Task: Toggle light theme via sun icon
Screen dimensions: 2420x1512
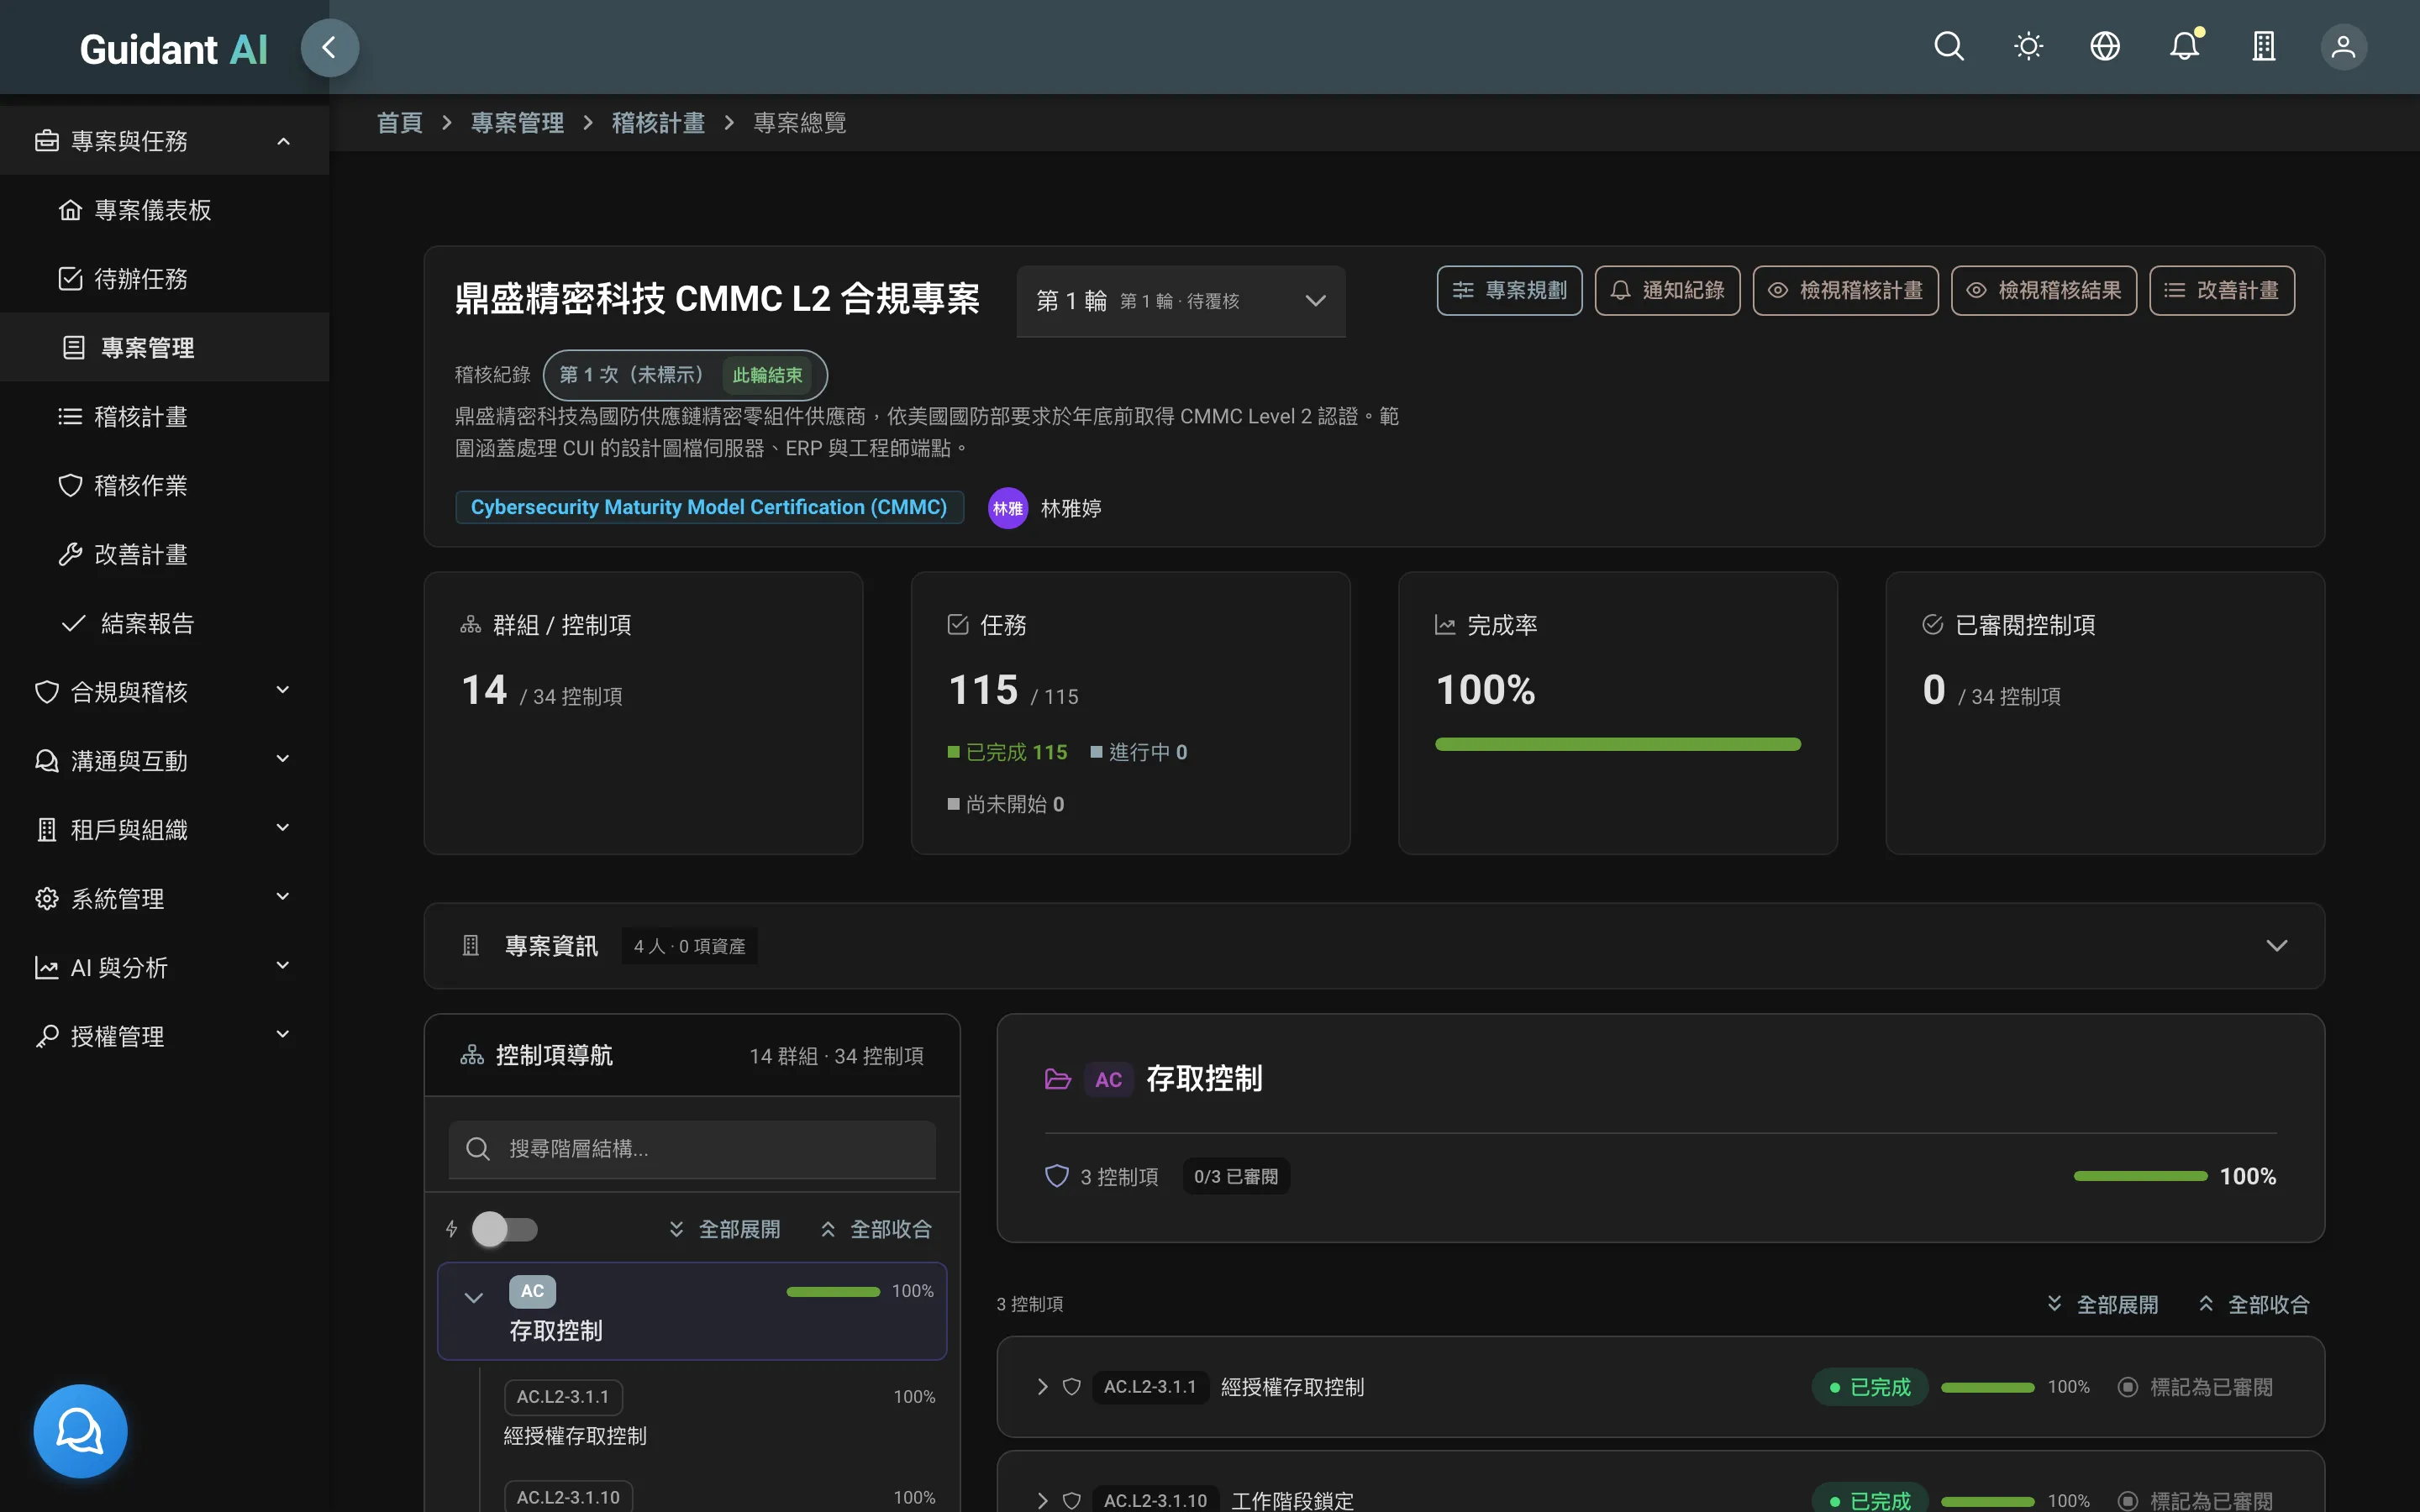Action: (2028, 47)
